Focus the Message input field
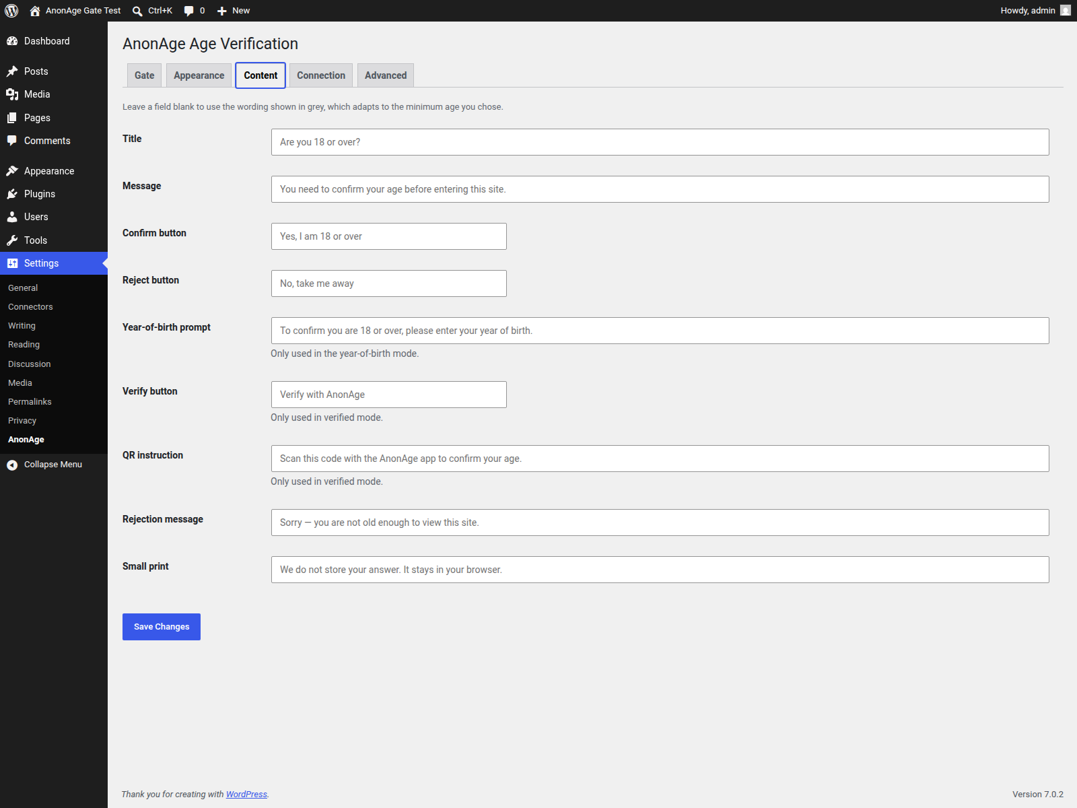1077x808 pixels. pyautogui.click(x=660, y=189)
